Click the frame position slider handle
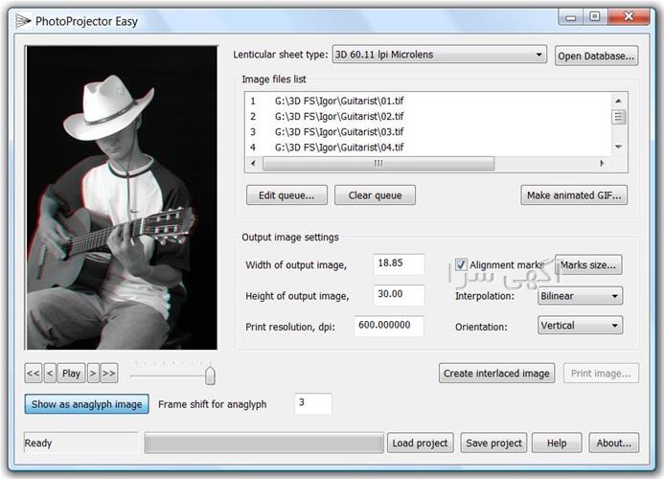 click(x=210, y=375)
